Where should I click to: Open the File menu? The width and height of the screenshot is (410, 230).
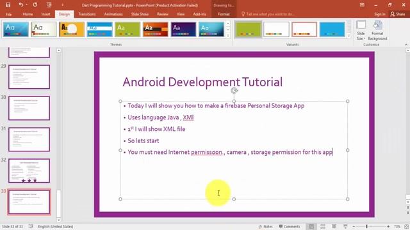click(x=8, y=14)
